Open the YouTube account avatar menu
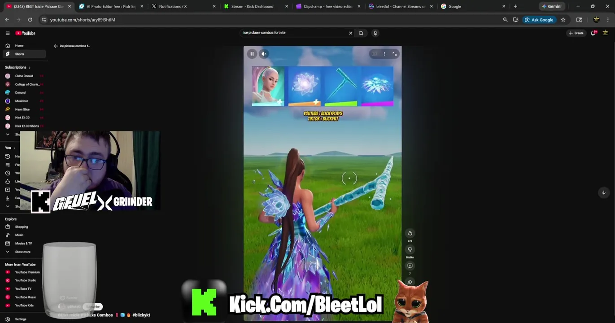This screenshot has width=615, height=323. [x=605, y=33]
